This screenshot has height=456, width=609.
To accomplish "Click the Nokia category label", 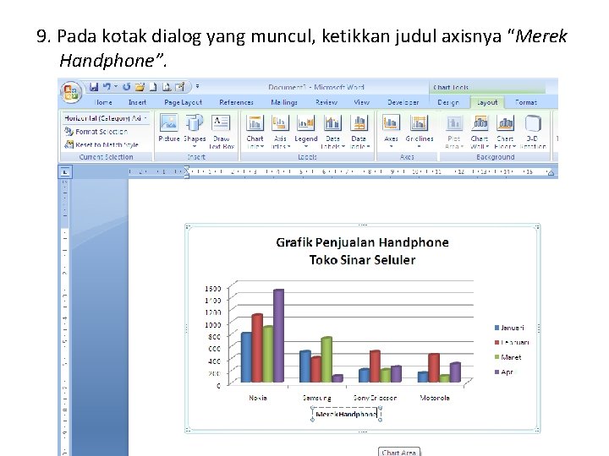I will (x=258, y=398).
